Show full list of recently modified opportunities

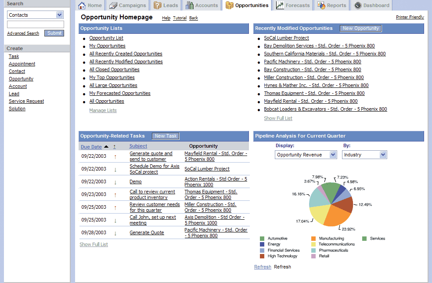tap(278, 118)
